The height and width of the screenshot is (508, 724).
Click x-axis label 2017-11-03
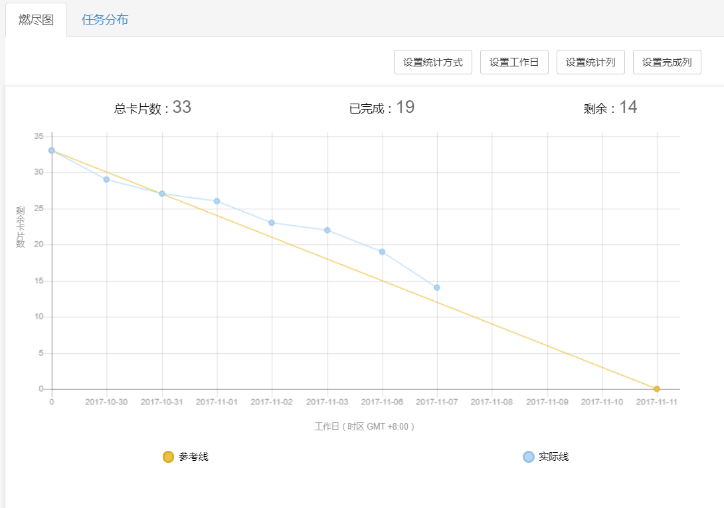click(x=327, y=402)
